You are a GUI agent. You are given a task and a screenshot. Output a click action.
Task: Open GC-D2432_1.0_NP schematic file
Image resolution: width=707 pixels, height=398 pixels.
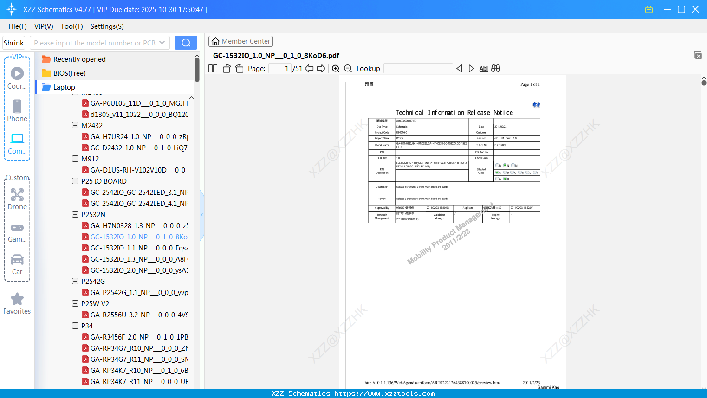pos(135,148)
